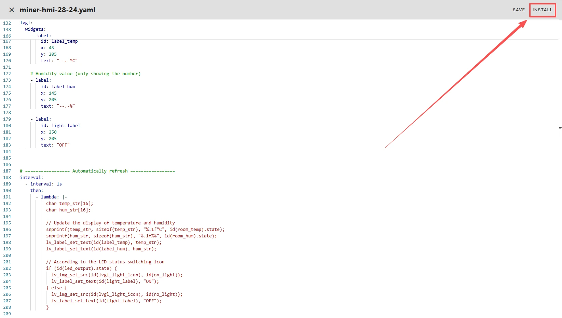Click the vertical scrollbar marker on right edge
This screenshot has height=318, width=562.
pyautogui.click(x=560, y=128)
